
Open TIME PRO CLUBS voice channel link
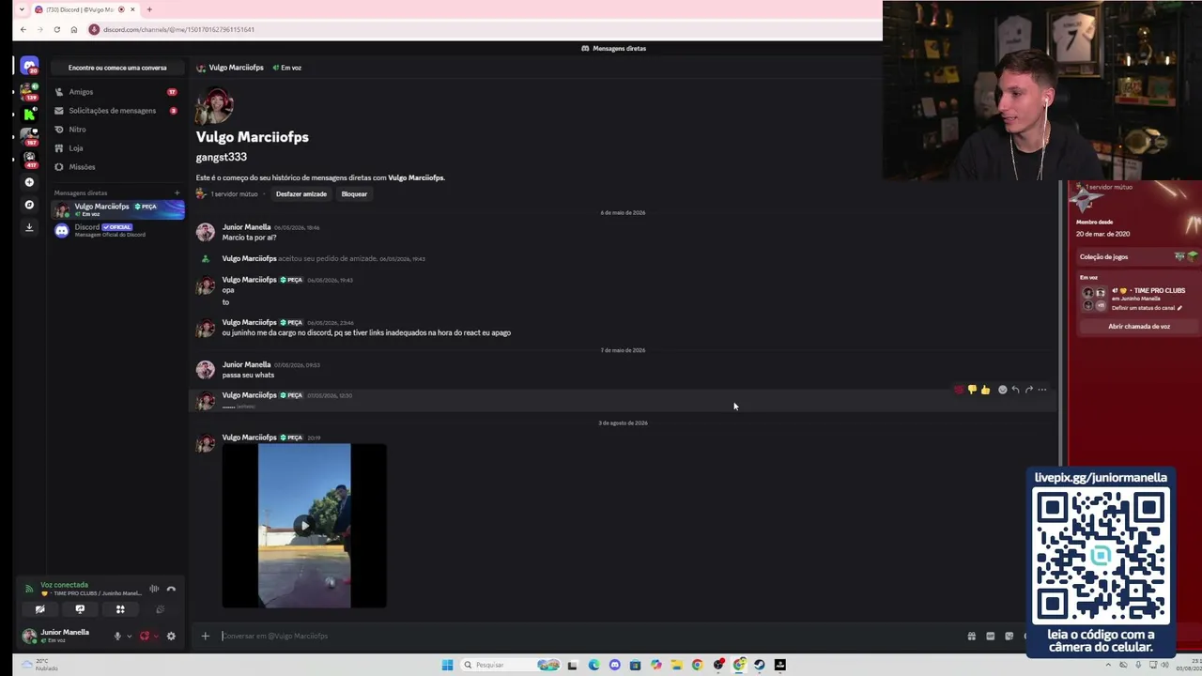[1159, 291]
